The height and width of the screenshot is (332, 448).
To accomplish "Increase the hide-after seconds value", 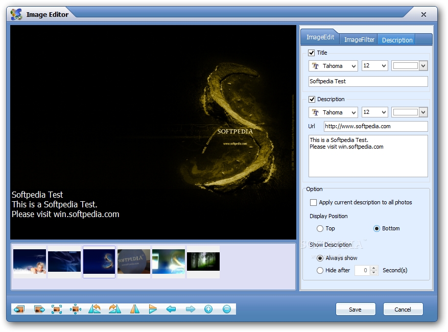I will [x=373, y=268].
